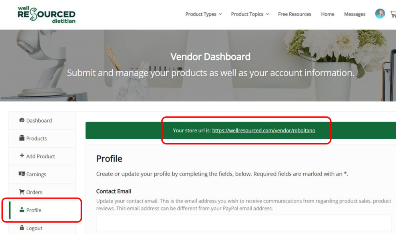Viewport: 396px width, 234px height.
Task: Click the Products bag icon
Action: click(22, 138)
